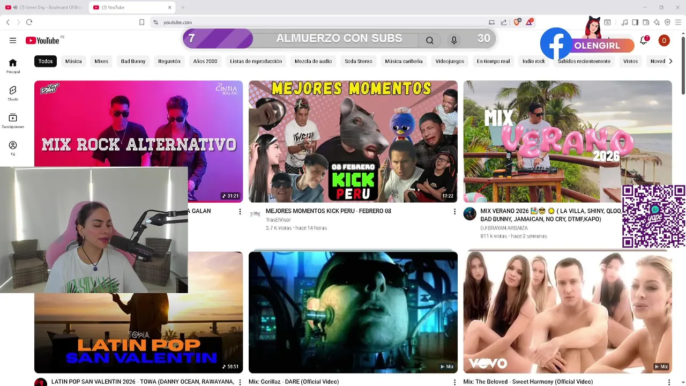Open options menu for Gorillaz DARE mix
Viewport: 686px width, 386px height.
click(454, 382)
